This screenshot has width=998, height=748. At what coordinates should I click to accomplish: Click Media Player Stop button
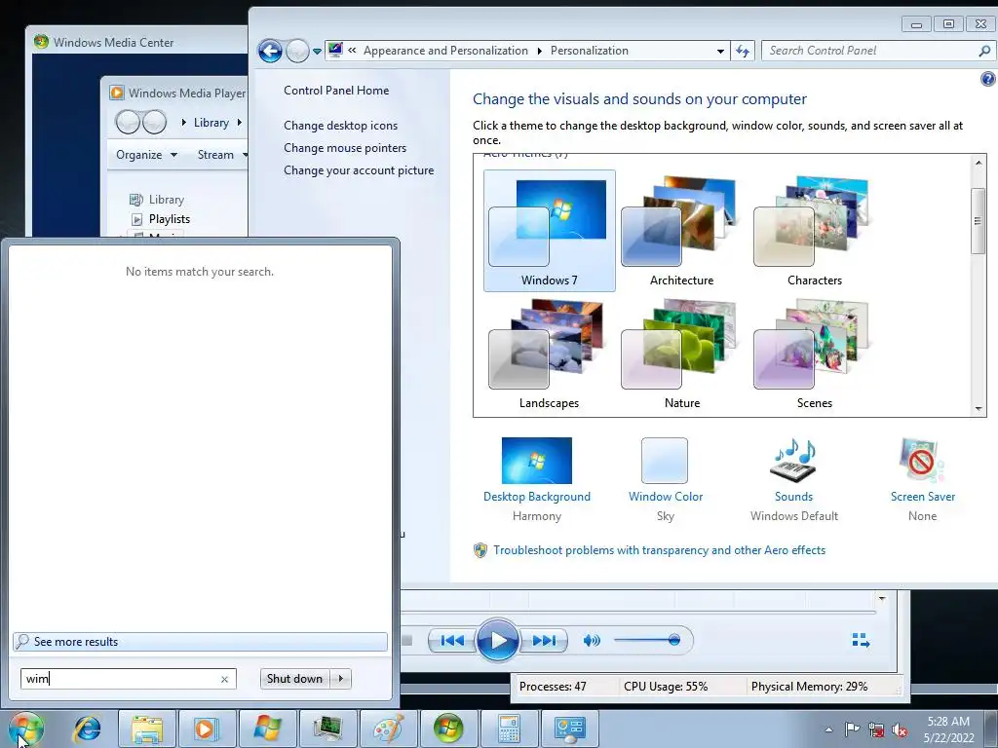tap(407, 640)
